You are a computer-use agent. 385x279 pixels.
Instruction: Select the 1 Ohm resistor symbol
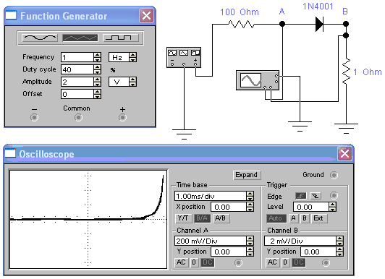(x=346, y=72)
